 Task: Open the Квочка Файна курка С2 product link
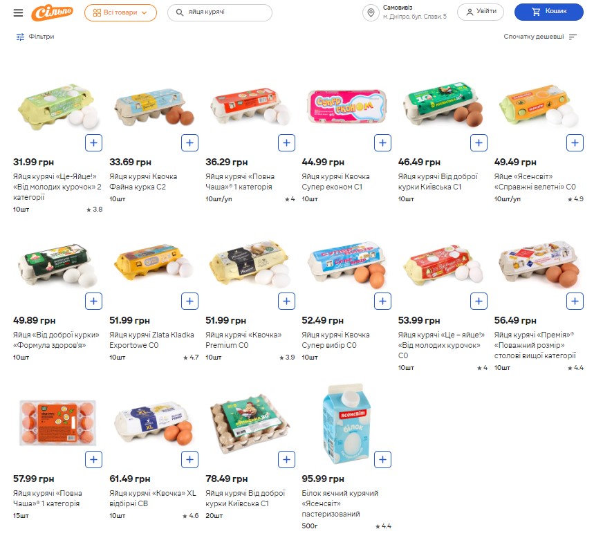(x=143, y=181)
